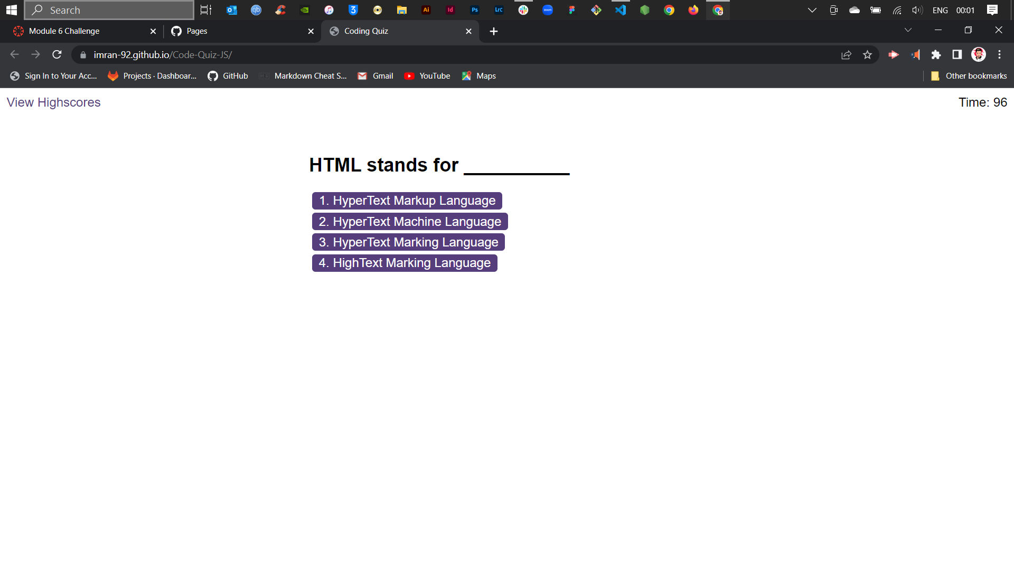Image resolution: width=1014 pixels, height=570 pixels.
Task: Reload the Coding Quiz page
Action: click(57, 54)
